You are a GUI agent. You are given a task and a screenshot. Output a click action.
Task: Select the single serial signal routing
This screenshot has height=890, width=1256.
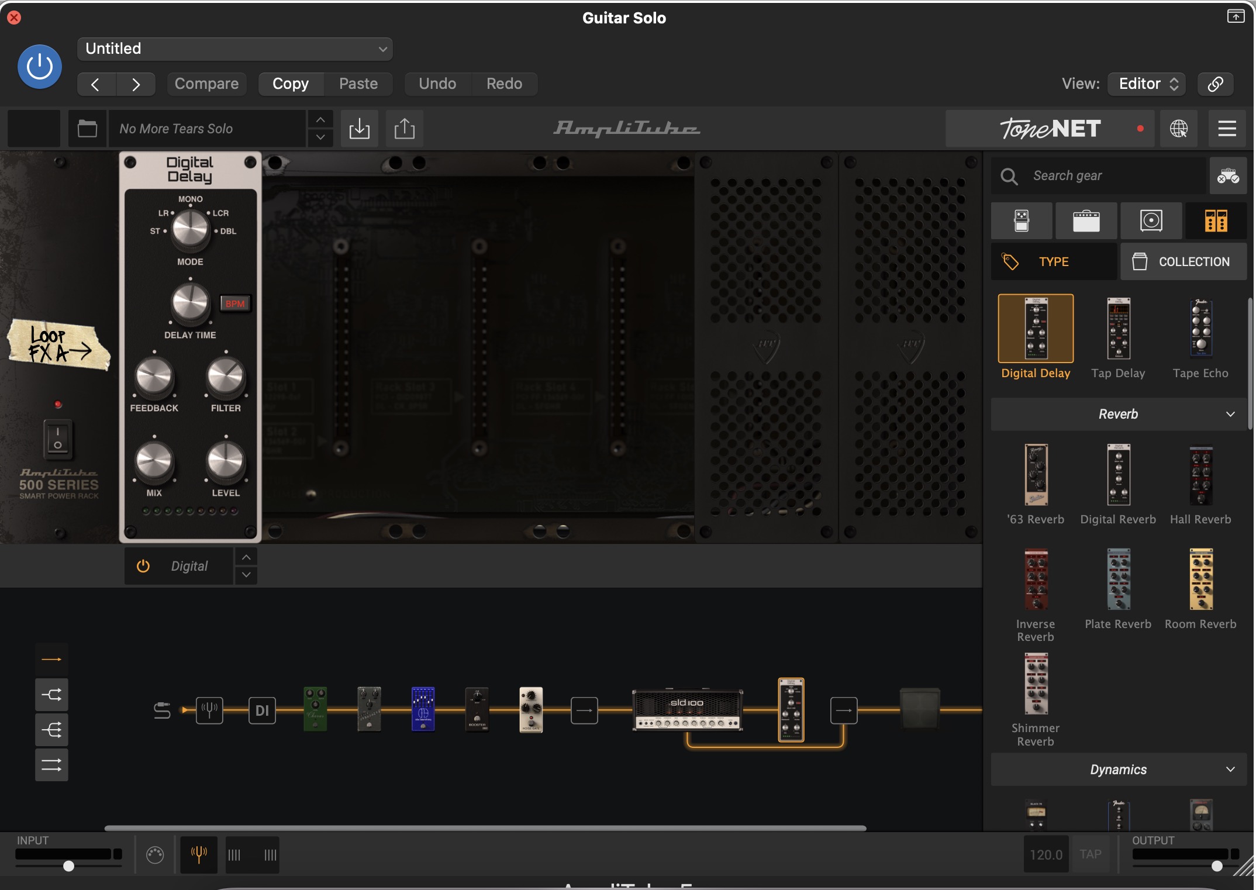pyautogui.click(x=51, y=660)
